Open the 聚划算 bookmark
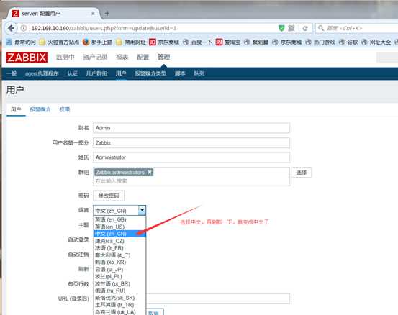This screenshot has width=398, height=315. [256, 42]
